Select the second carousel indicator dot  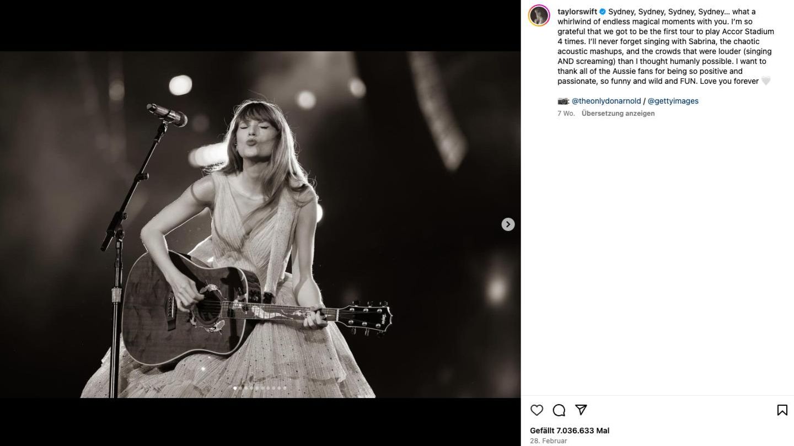tap(241, 388)
